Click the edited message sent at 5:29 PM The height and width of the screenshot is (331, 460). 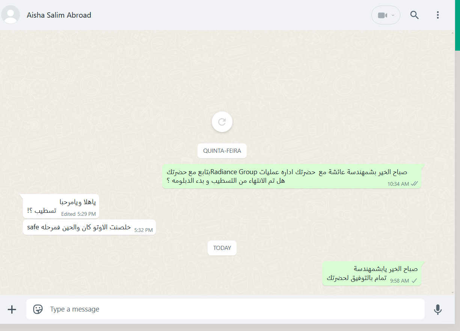point(61,206)
